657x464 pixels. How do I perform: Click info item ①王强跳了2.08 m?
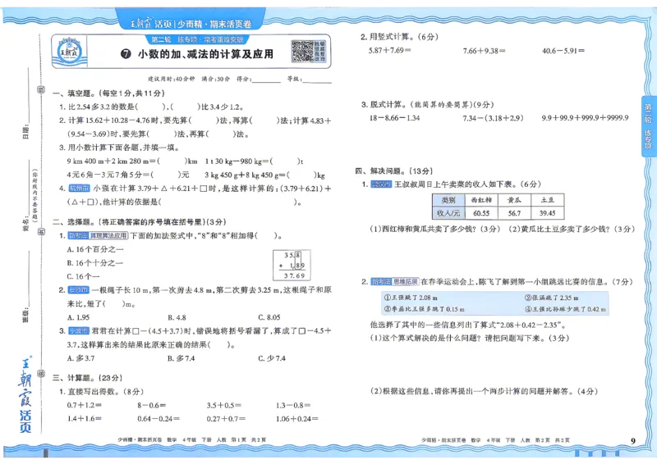[x=411, y=298]
